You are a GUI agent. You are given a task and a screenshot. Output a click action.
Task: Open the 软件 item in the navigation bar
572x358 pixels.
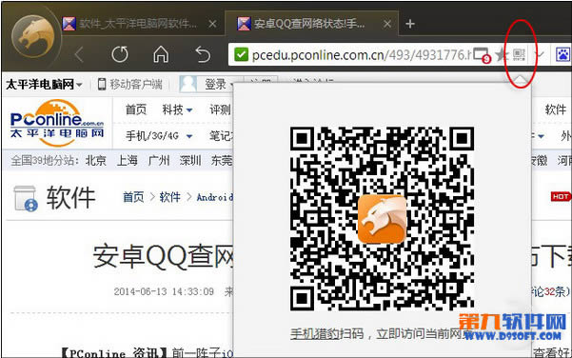[x=556, y=109]
